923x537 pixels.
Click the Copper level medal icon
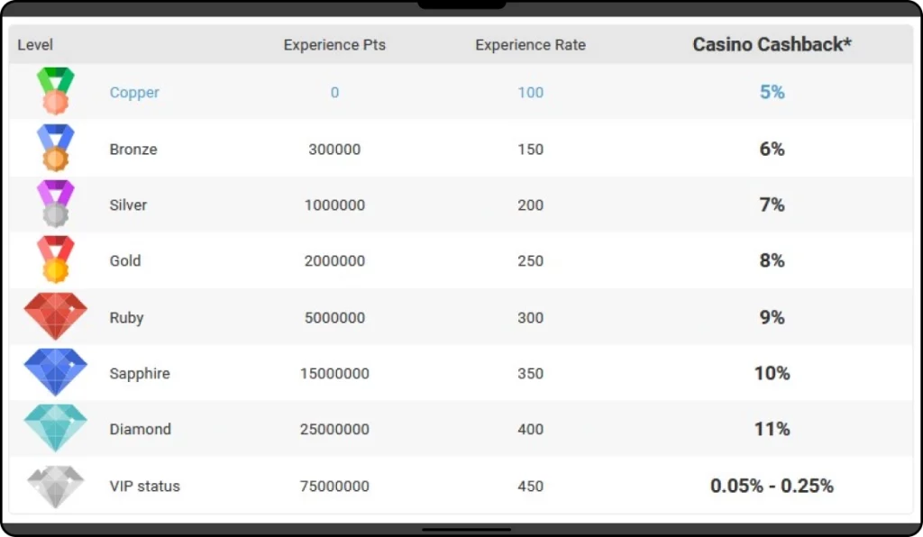coord(55,91)
